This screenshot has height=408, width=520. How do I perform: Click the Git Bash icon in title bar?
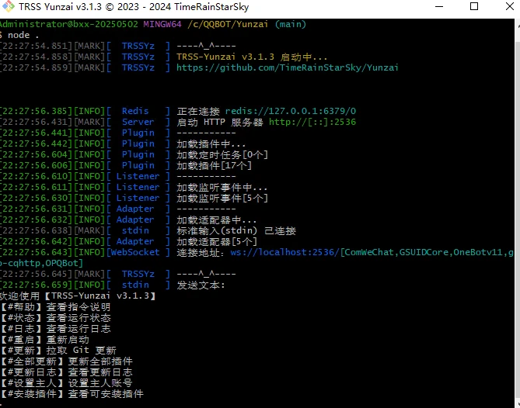[9, 6]
